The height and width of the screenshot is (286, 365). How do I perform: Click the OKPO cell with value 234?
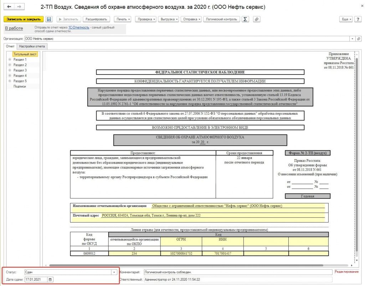click(x=134, y=254)
